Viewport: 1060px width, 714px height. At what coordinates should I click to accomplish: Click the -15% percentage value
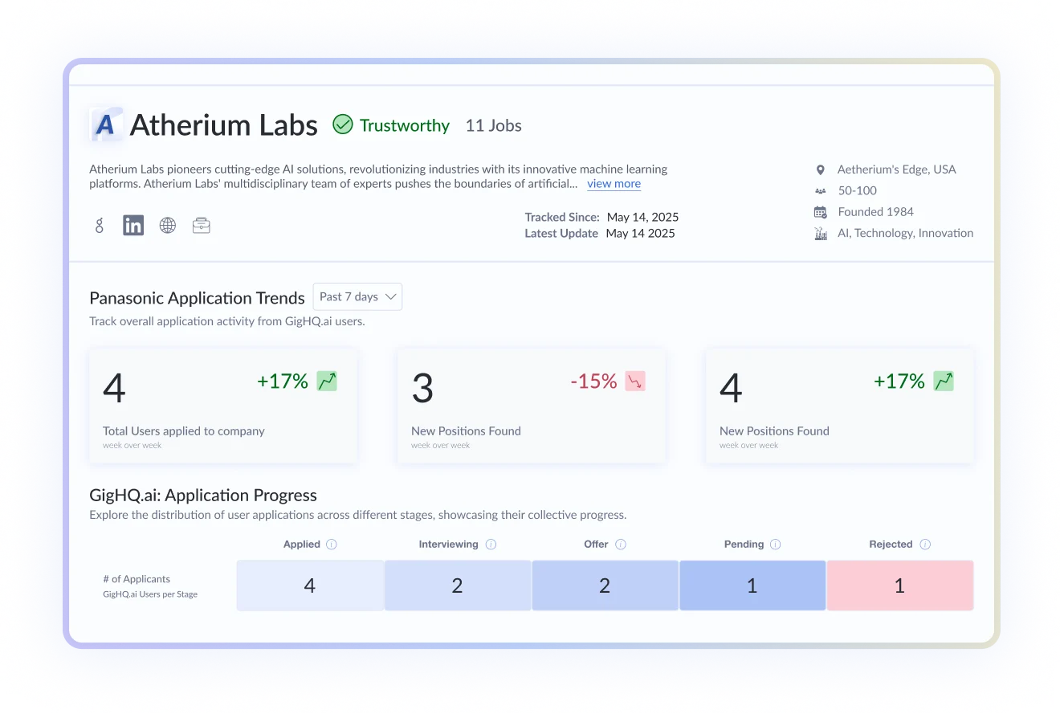click(593, 381)
